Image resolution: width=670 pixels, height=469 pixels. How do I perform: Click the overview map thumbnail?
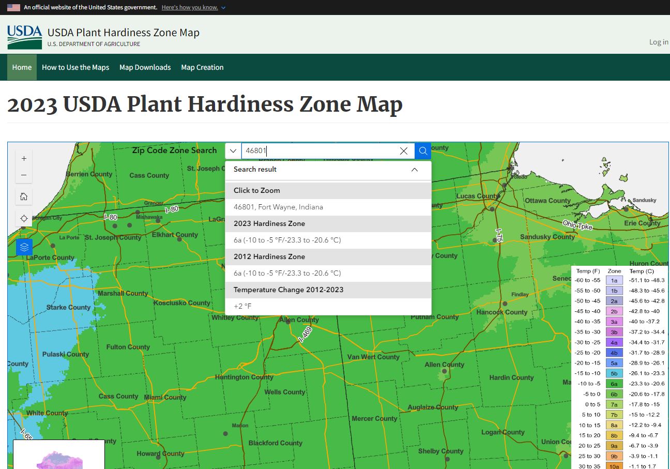pyautogui.click(x=58, y=455)
